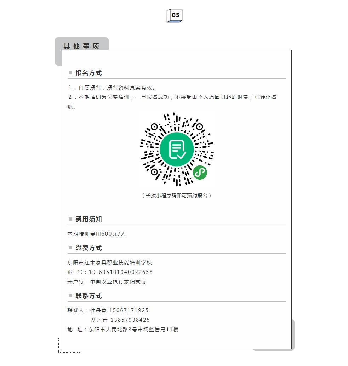Click the 联系方式 heading
The width and height of the screenshot is (348, 366).
pyautogui.click(x=89, y=296)
